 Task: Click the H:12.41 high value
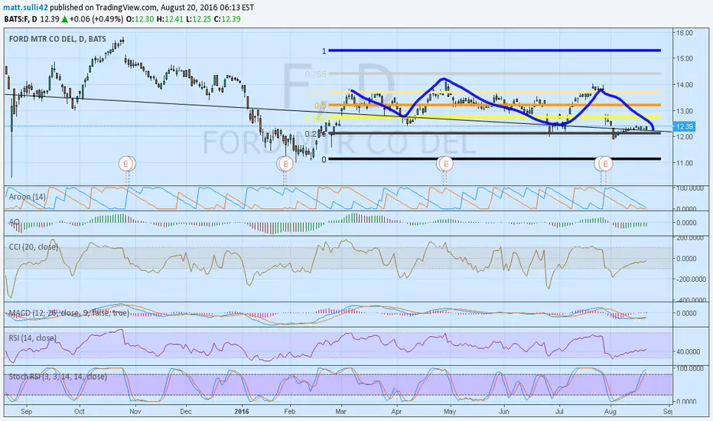pos(170,19)
